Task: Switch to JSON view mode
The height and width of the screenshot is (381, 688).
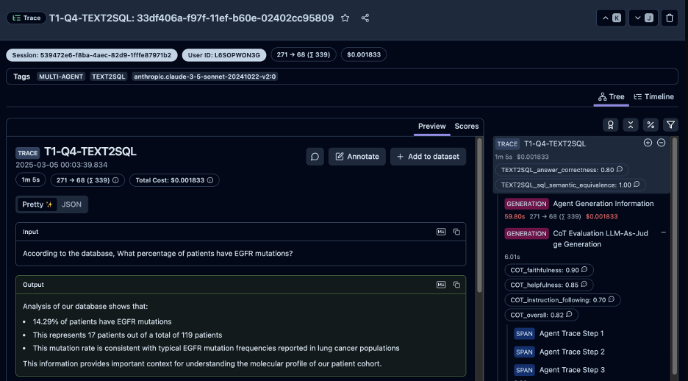Action: tap(71, 204)
